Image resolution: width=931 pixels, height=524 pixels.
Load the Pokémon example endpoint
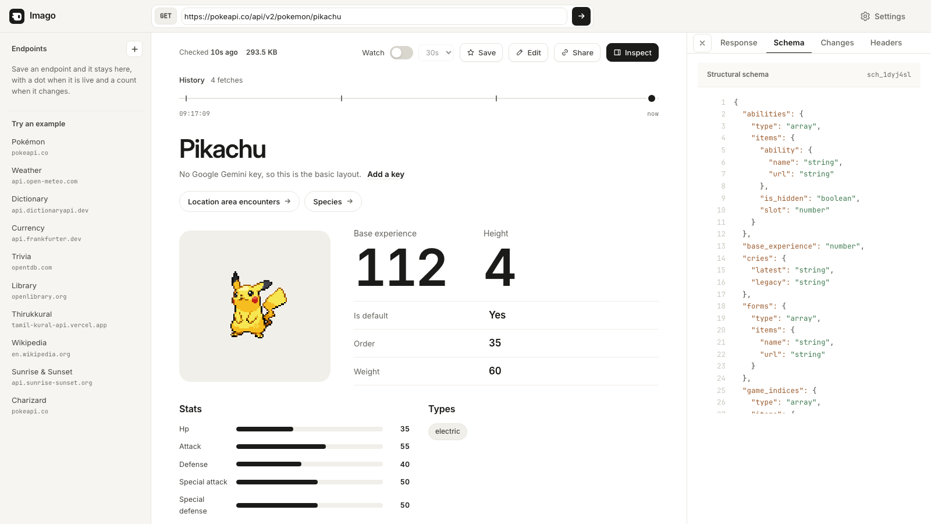pos(76,147)
